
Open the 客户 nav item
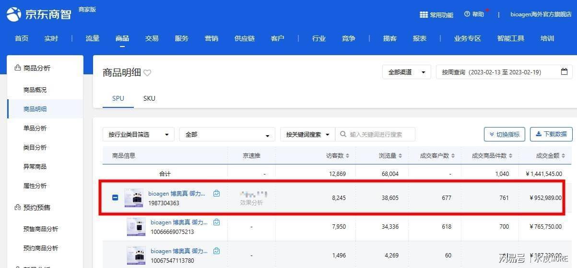(278, 38)
